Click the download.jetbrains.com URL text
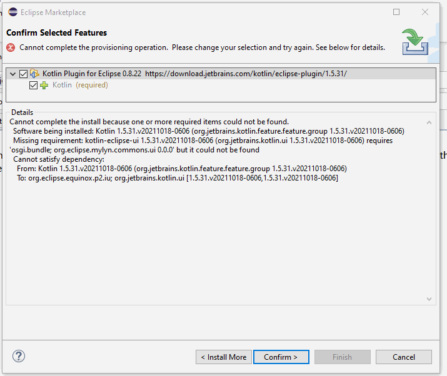This screenshot has height=376, width=447. (246, 74)
